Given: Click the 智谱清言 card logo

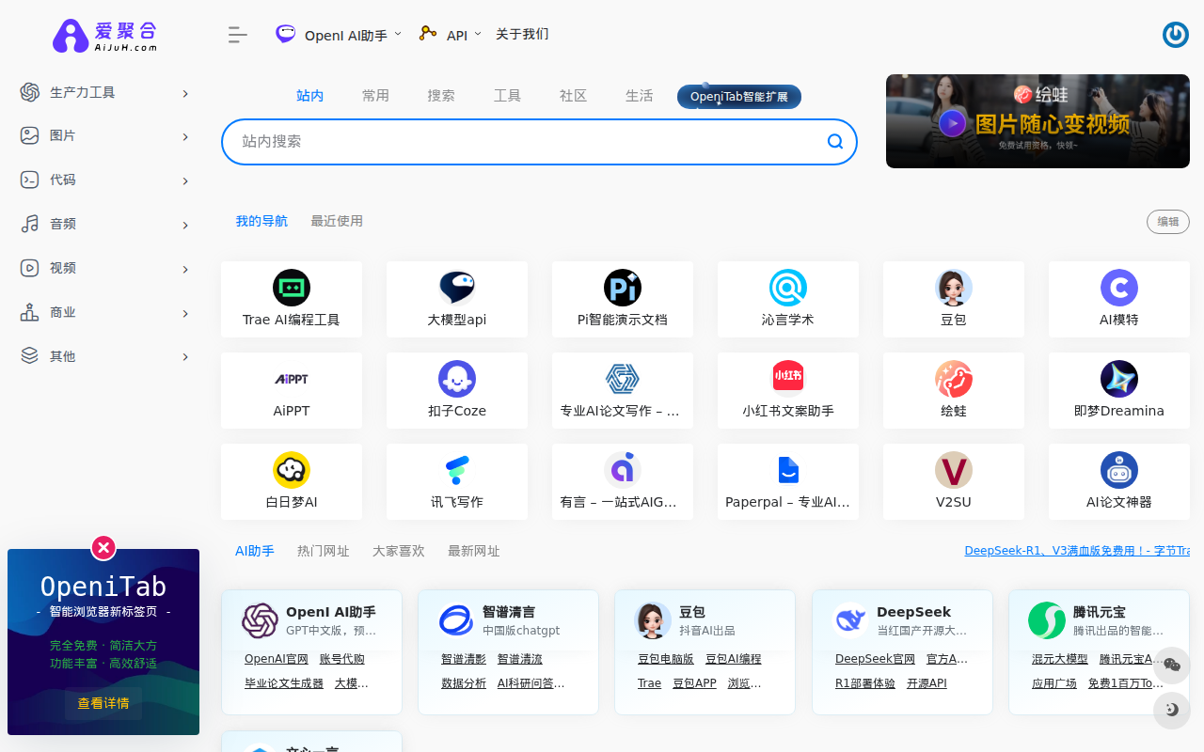Looking at the screenshot, I should click(456, 620).
